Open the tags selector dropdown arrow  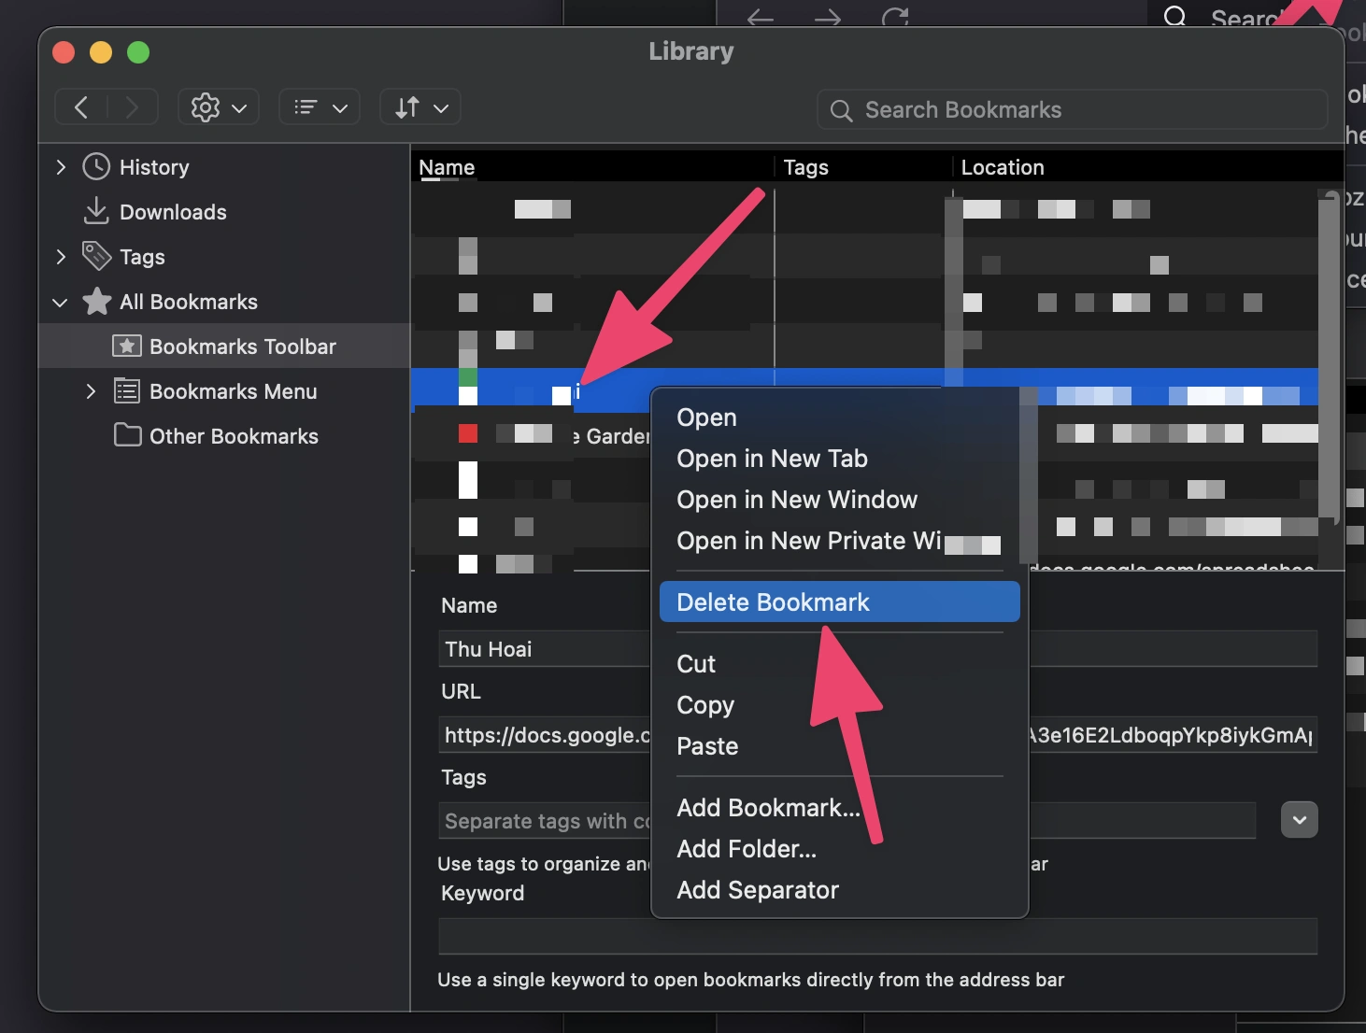(x=1299, y=820)
